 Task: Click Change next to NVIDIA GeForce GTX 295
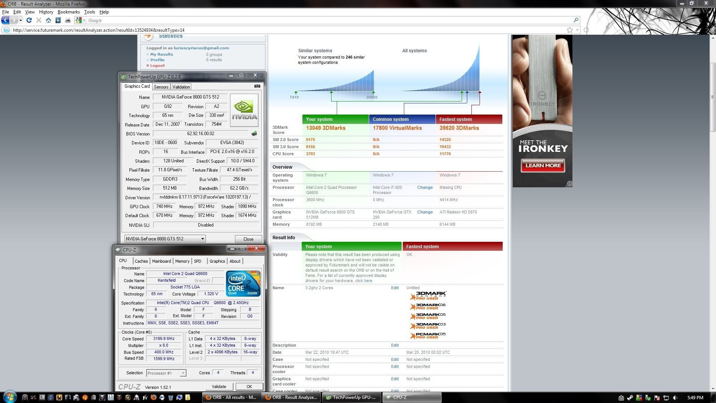pos(425,212)
